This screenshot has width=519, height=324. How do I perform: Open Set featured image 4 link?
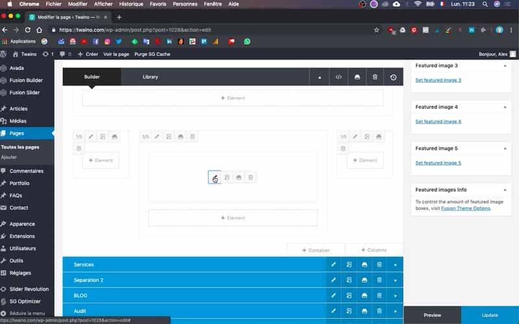click(438, 121)
